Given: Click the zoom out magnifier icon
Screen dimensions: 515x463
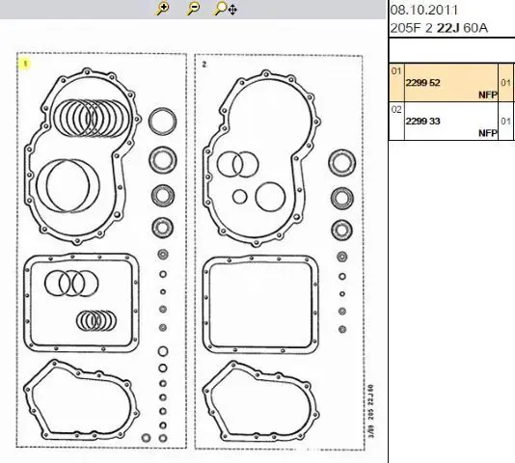Looking at the screenshot, I should click(x=193, y=9).
